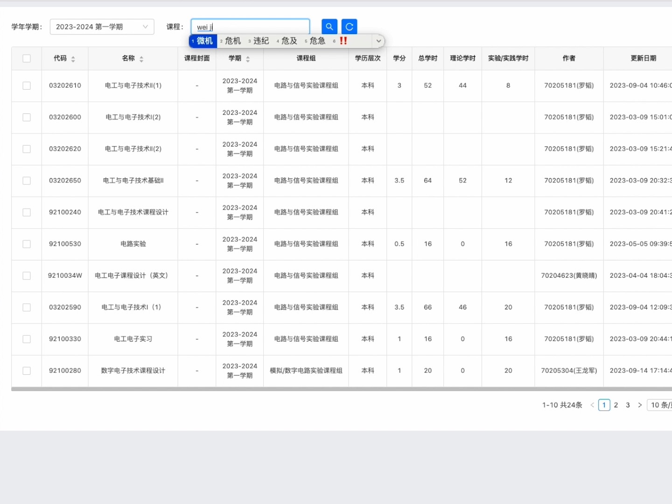The width and height of the screenshot is (672, 504).
Task: Click course name 电工电子课程设计（英文）
Action: click(131, 276)
